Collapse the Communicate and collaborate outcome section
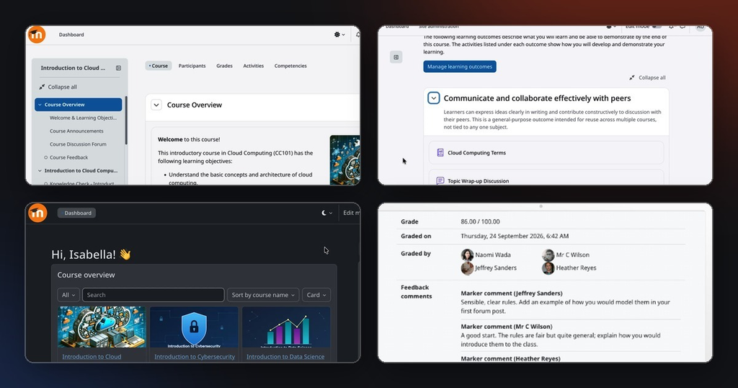738x388 pixels. click(x=433, y=98)
